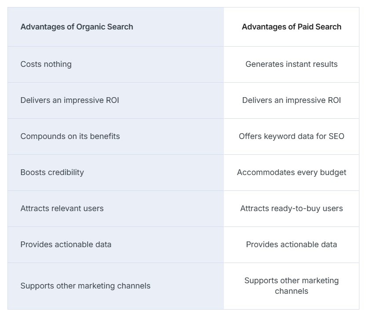Click the 'Advantages of Organic Search' header
This screenshot has width=366, height=314.
(x=77, y=27)
